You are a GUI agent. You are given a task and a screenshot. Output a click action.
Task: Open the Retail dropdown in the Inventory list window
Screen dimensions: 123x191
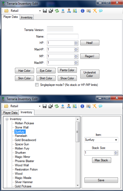40,106
